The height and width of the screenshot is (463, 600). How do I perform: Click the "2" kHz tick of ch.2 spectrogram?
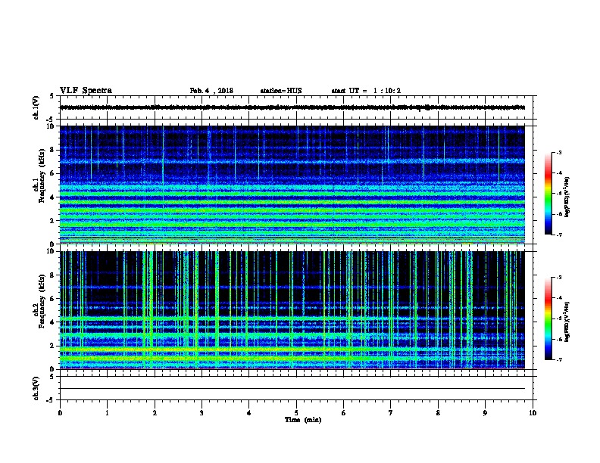pos(53,346)
